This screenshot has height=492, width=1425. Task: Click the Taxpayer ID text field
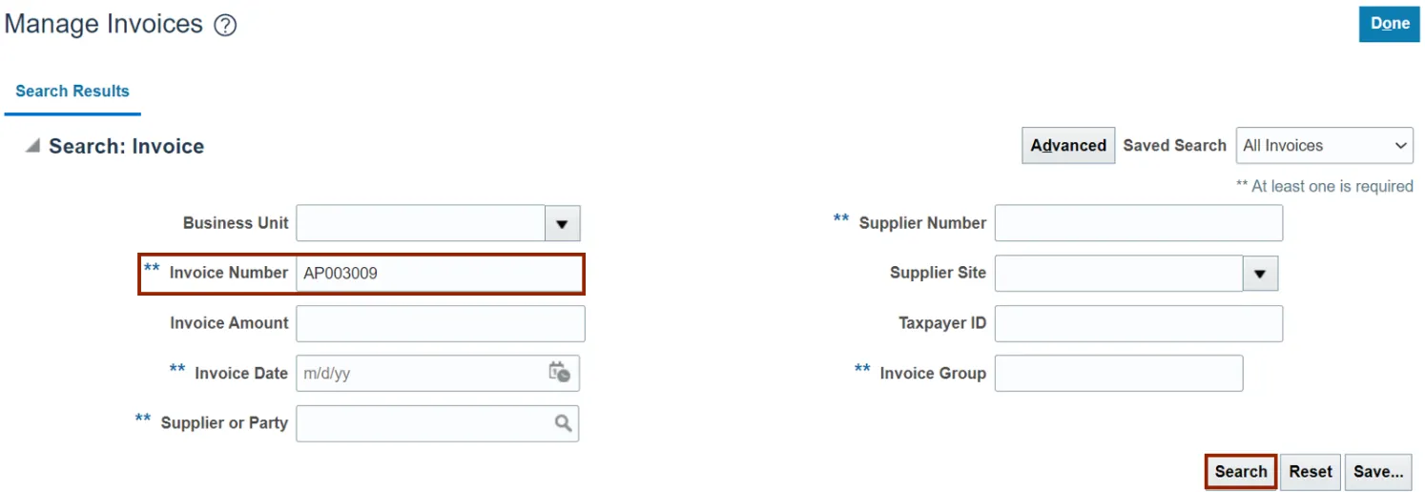pos(1138,323)
